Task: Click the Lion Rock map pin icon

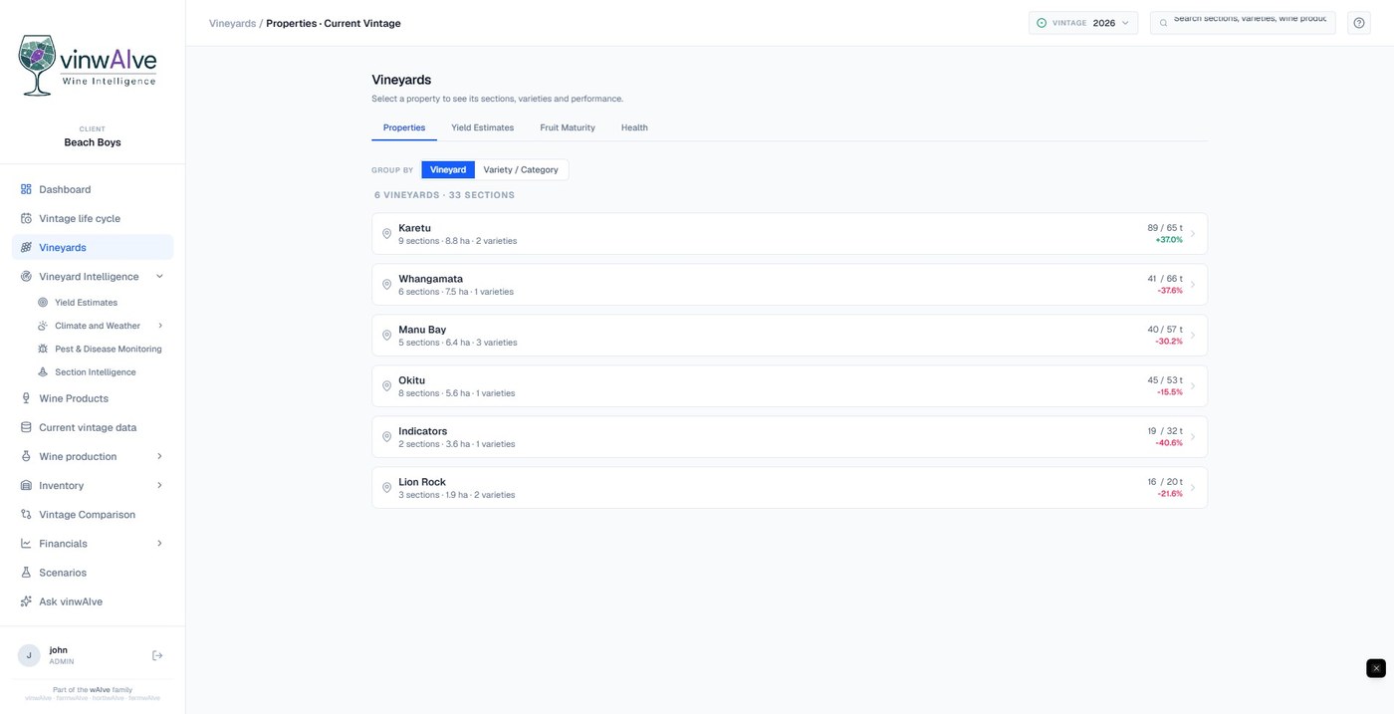Action: tap(387, 488)
